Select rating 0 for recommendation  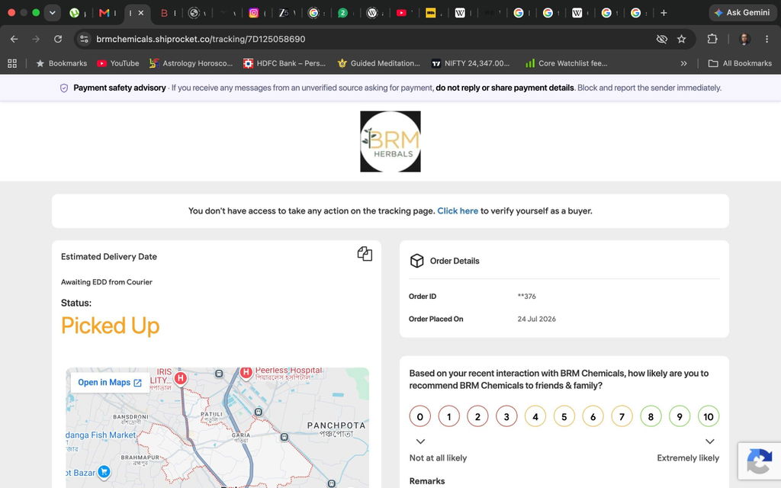tap(420, 417)
